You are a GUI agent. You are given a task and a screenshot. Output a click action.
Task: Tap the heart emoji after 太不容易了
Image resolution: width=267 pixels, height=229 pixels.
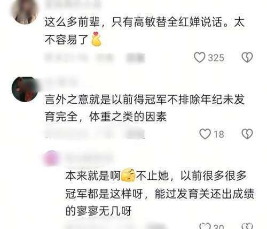coord(96,39)
